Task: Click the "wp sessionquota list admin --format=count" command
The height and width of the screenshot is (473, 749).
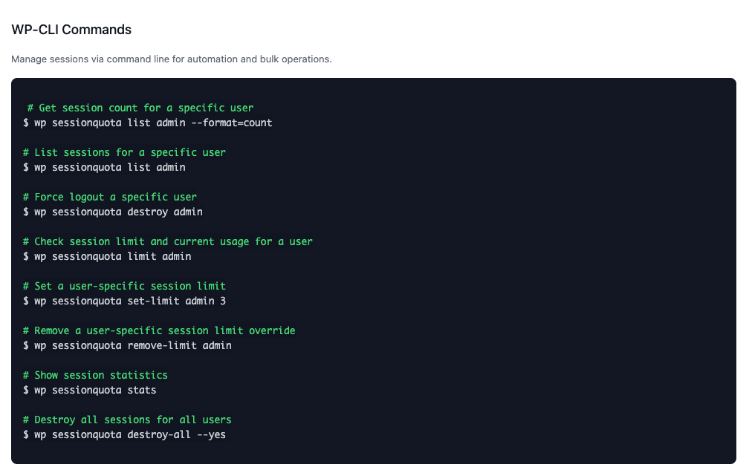Action: pos(148,123)
